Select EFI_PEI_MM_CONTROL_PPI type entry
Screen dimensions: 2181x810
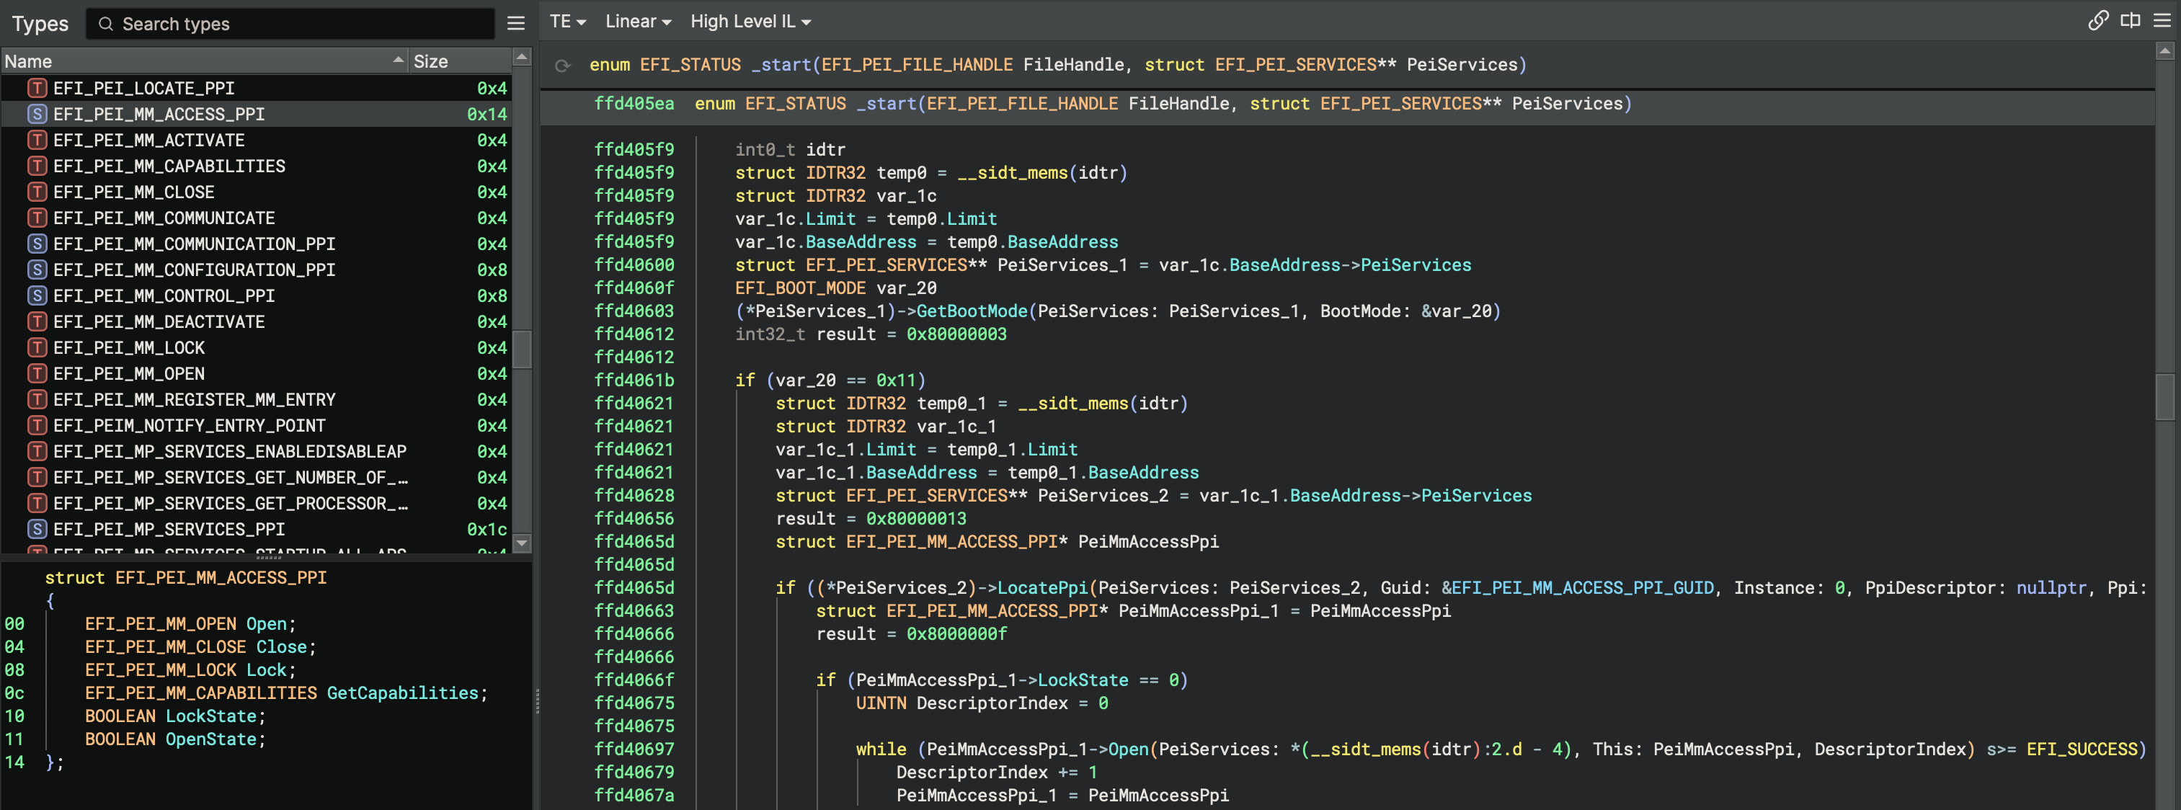coord(164,296)
